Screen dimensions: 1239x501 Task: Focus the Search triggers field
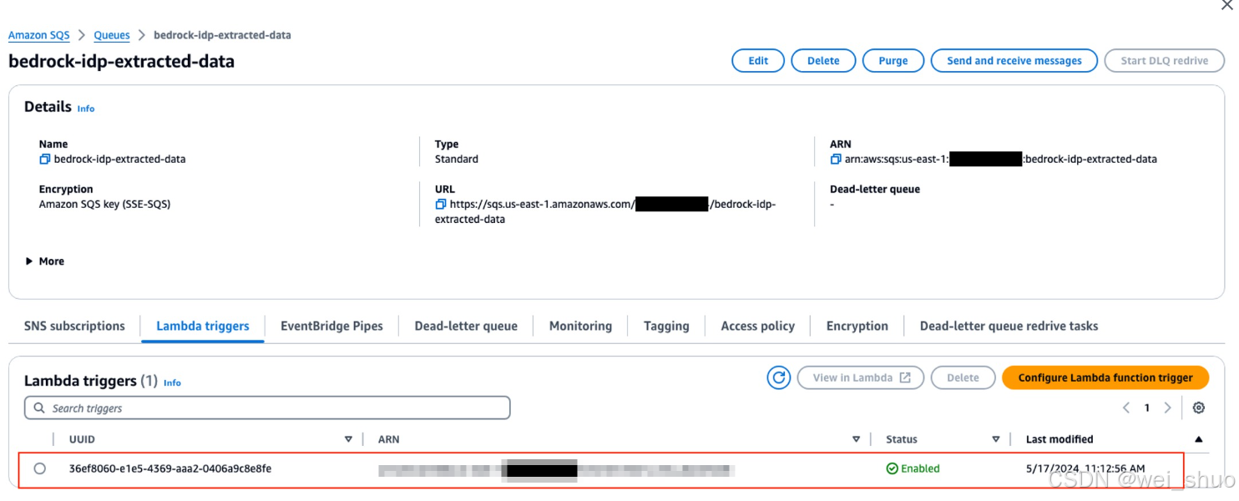pos(267,407)
